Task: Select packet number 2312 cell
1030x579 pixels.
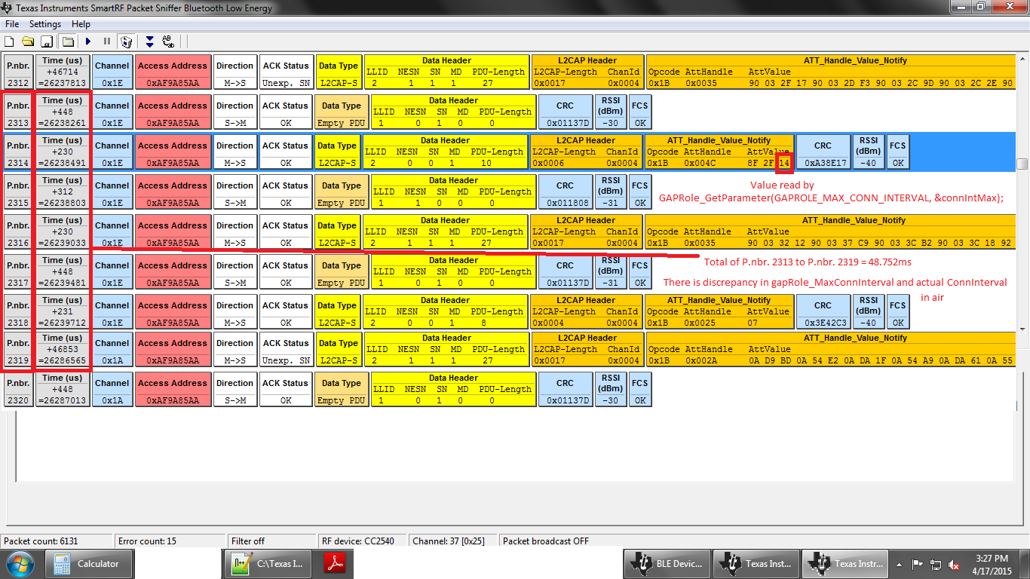Action: (x=17, y=72)
